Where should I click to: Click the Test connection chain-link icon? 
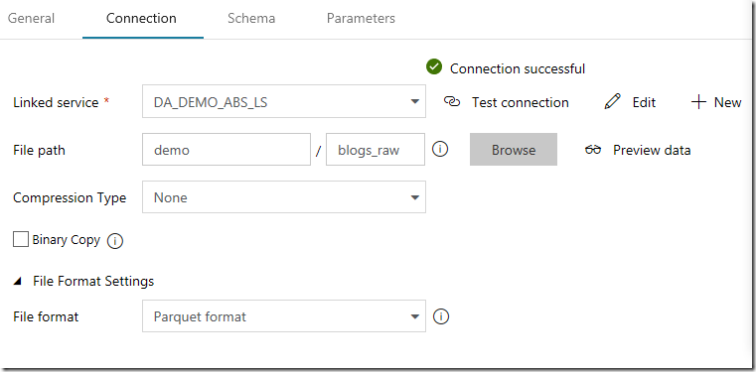[452, 101]
